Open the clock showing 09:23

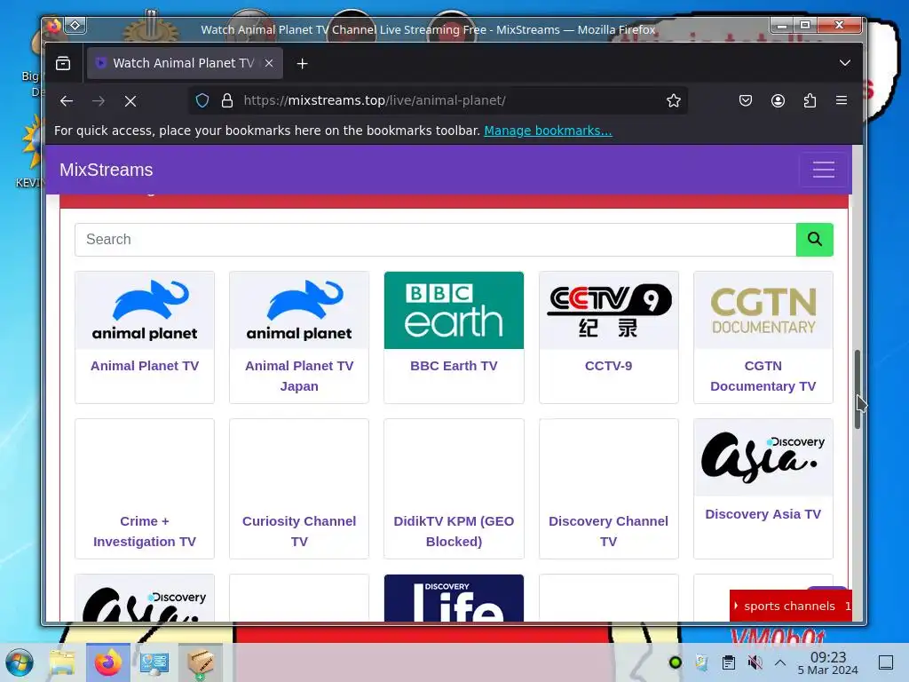[828, 662]
